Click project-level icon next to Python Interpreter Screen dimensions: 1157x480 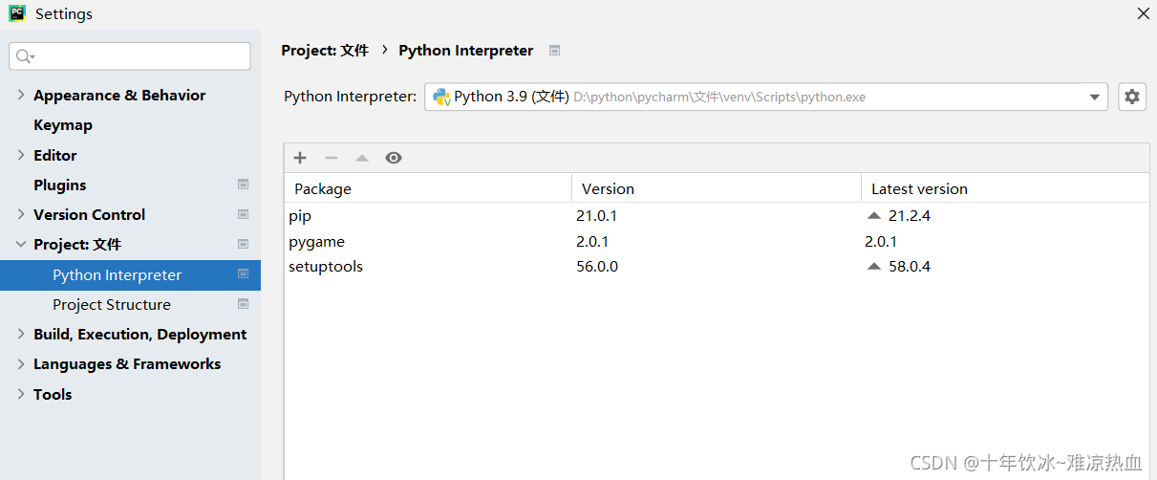pos(244,274)
